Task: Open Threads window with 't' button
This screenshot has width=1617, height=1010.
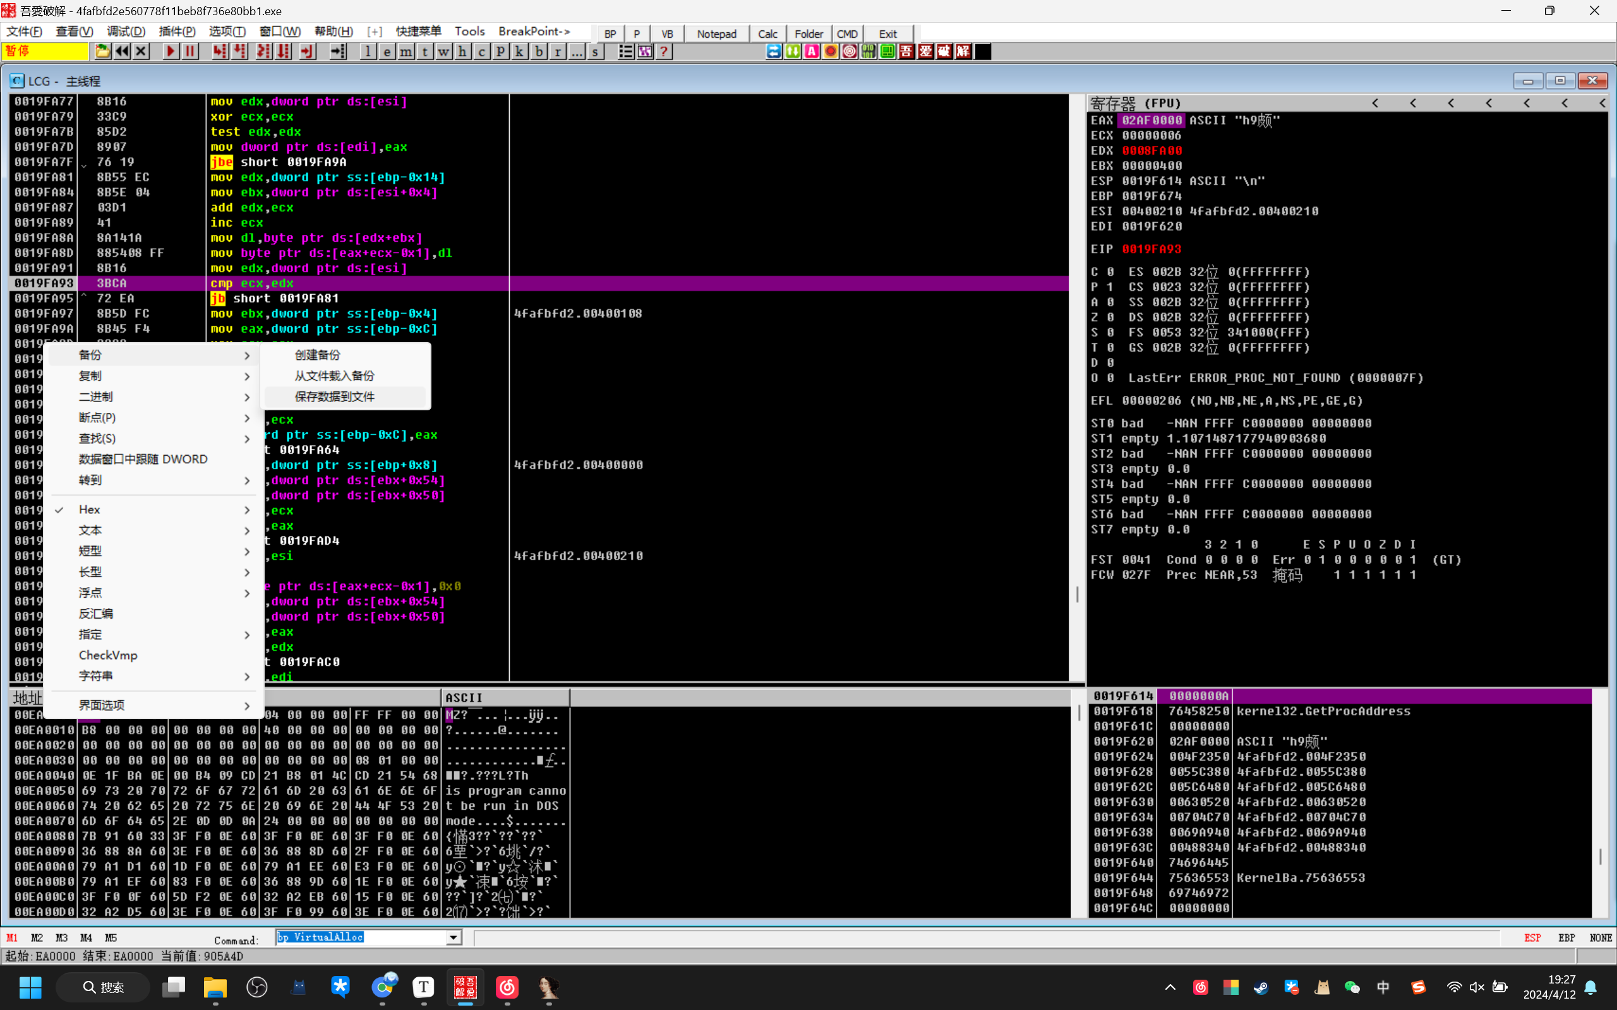Action: (x=424, y=51)
